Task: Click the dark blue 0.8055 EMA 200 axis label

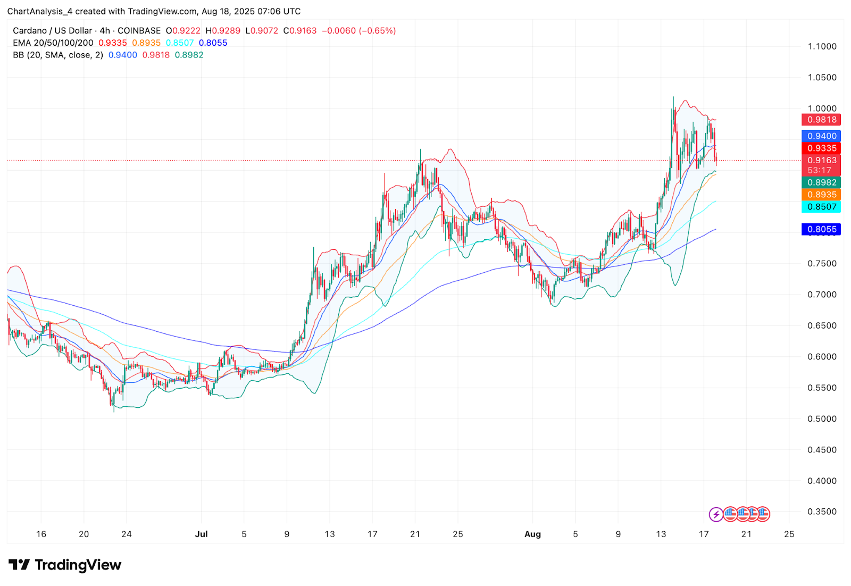Action: pyautogui.click(x=821, y=230)
